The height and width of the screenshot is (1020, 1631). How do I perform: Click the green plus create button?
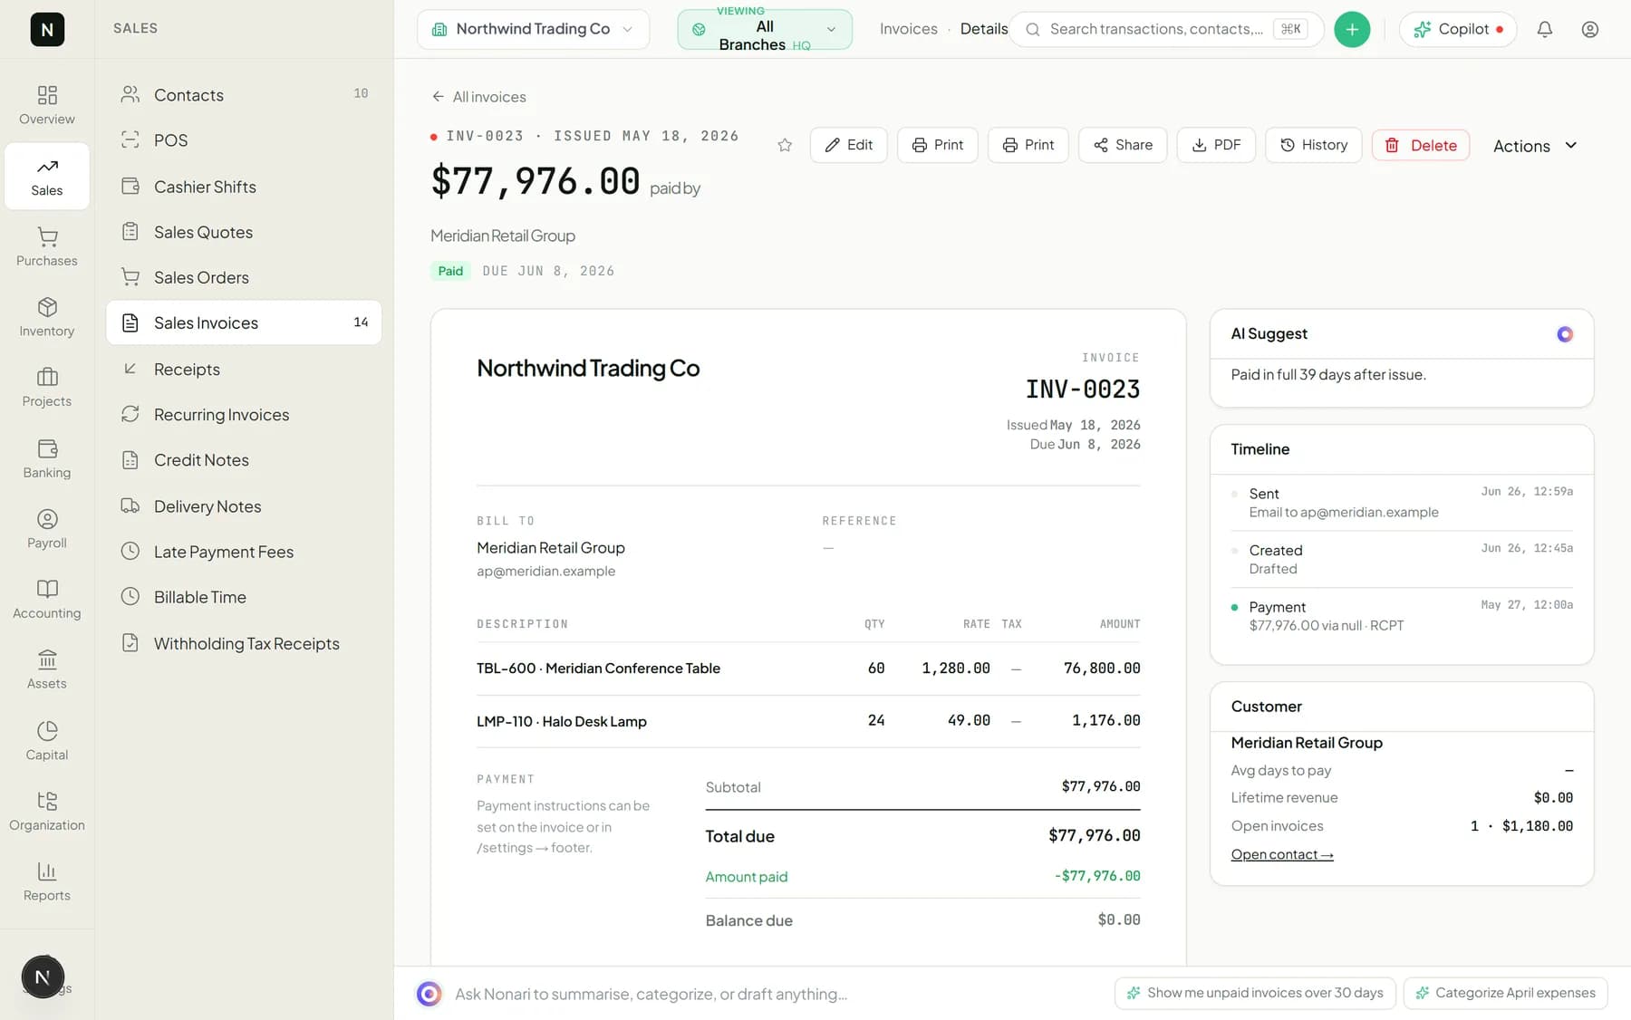[1352, 29]
